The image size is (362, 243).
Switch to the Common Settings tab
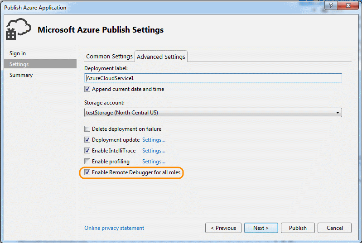click(109, 57)
